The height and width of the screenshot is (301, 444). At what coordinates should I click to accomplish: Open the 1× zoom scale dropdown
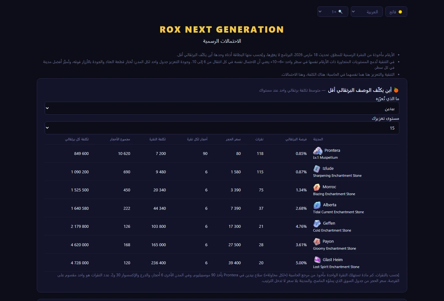[333, 11]
